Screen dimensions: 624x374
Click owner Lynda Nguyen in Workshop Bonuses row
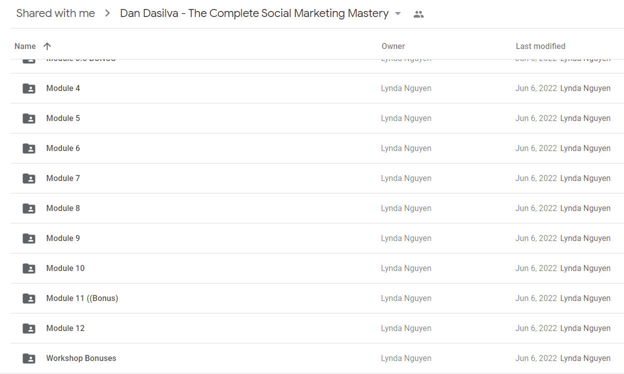point(406,358)
